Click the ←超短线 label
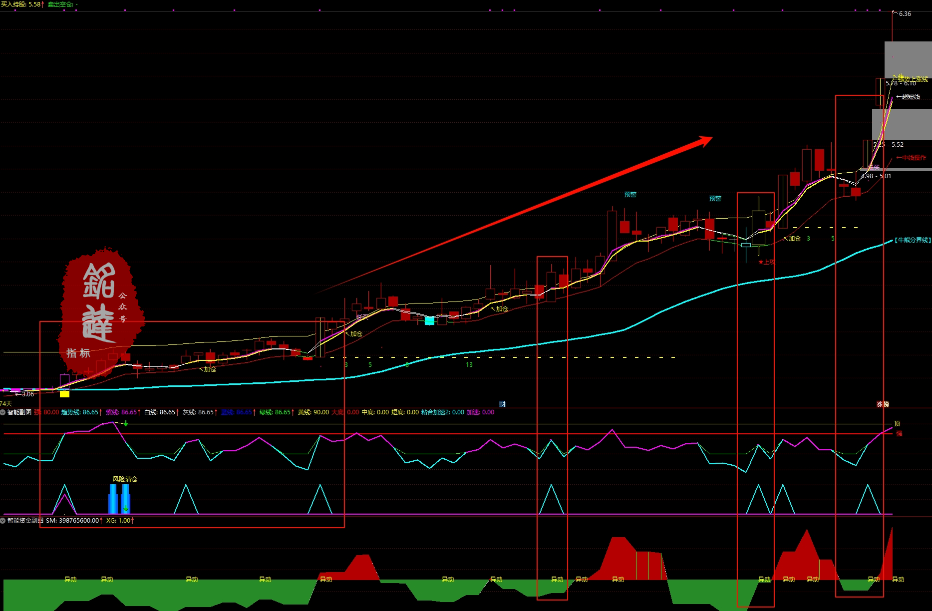This screenshot has height=611, width=932. 908,97
